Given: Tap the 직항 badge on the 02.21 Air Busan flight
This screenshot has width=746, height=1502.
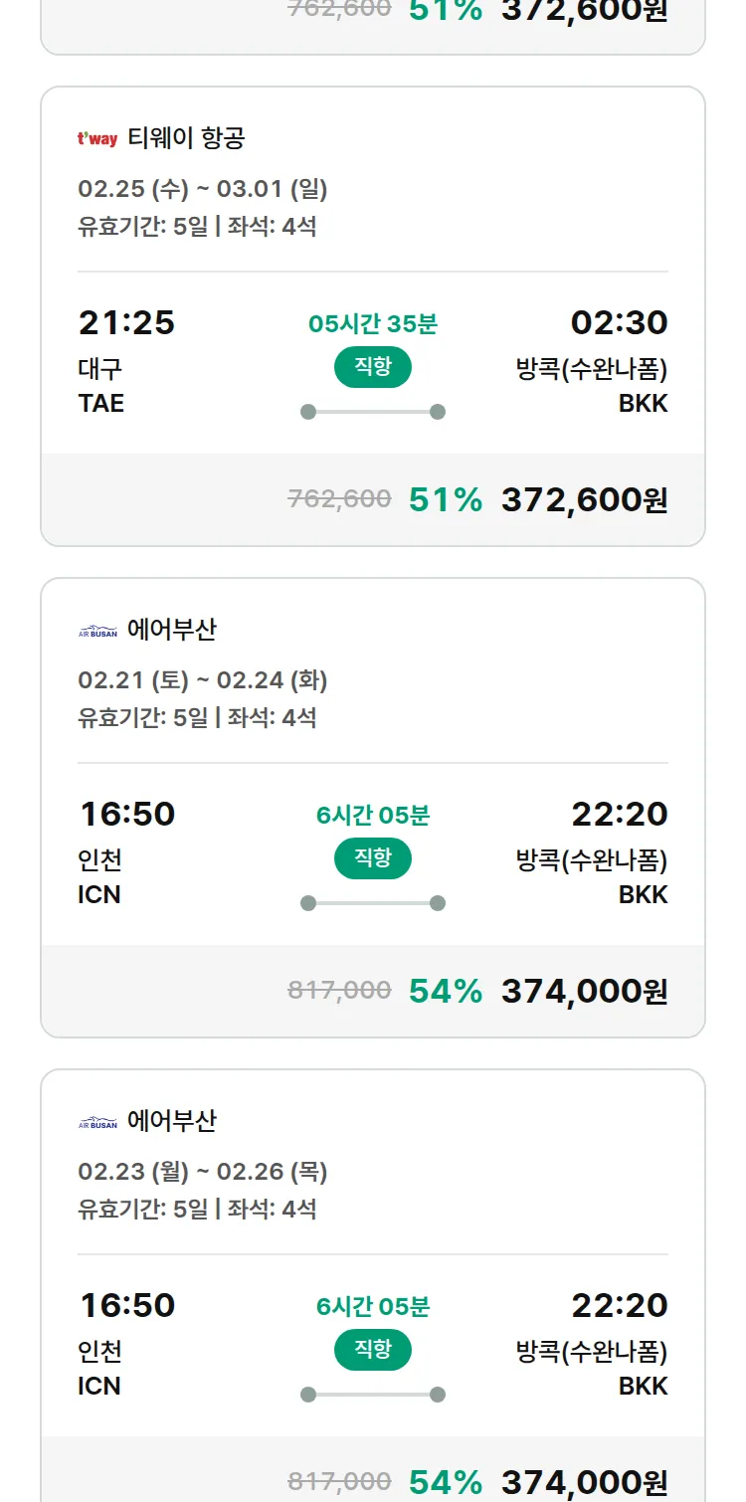Looking at the screenshot, I should [x=373, y=858].
